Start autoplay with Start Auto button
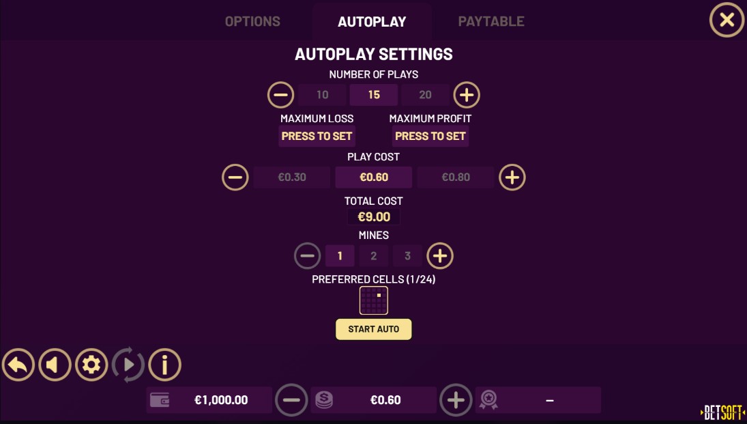Viewport: 747px width, 424px height. point(374,329)
